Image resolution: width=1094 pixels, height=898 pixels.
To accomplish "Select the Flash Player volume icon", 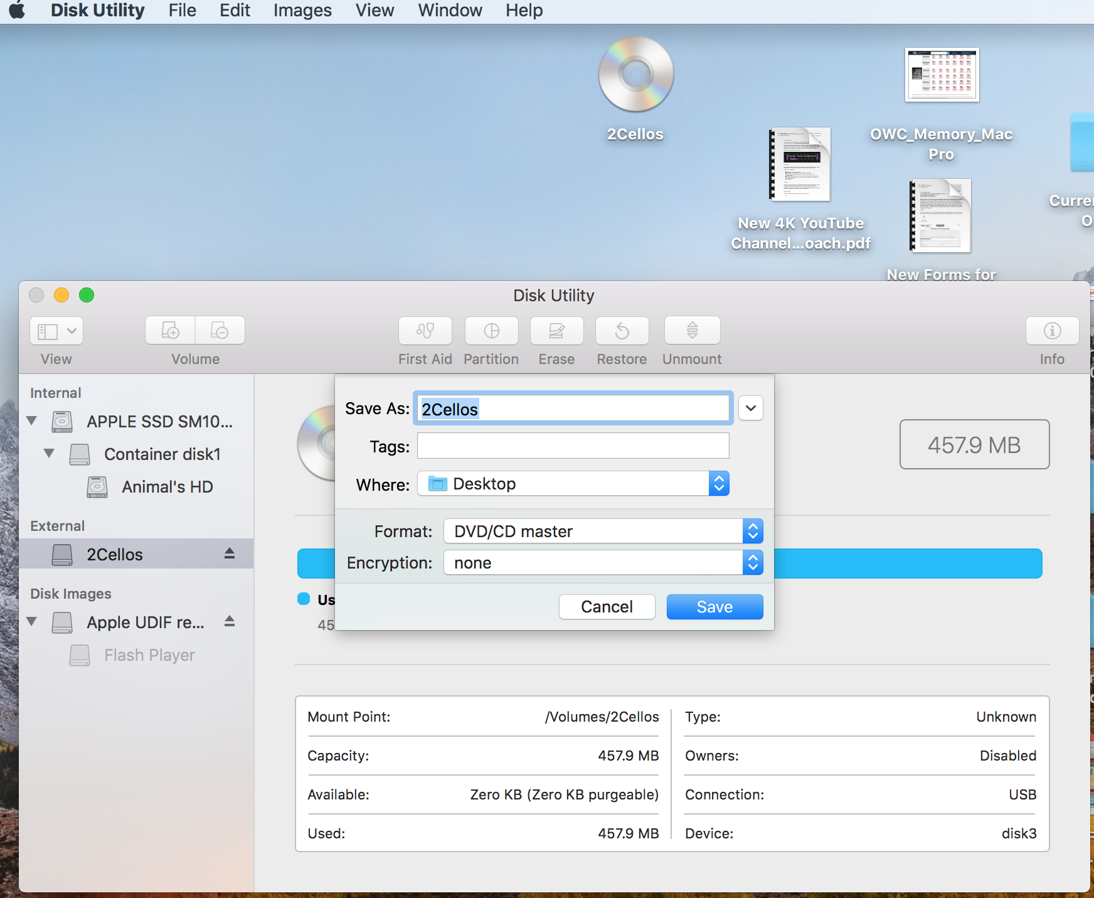I will (x=80, y=655).
